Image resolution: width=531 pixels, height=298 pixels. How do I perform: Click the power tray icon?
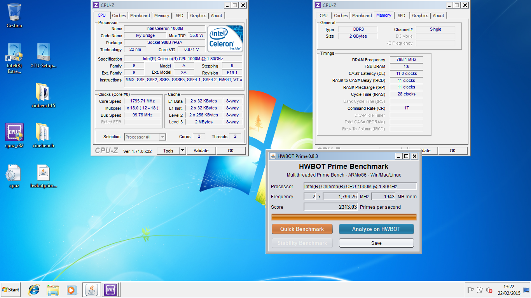tap(480, 290)
